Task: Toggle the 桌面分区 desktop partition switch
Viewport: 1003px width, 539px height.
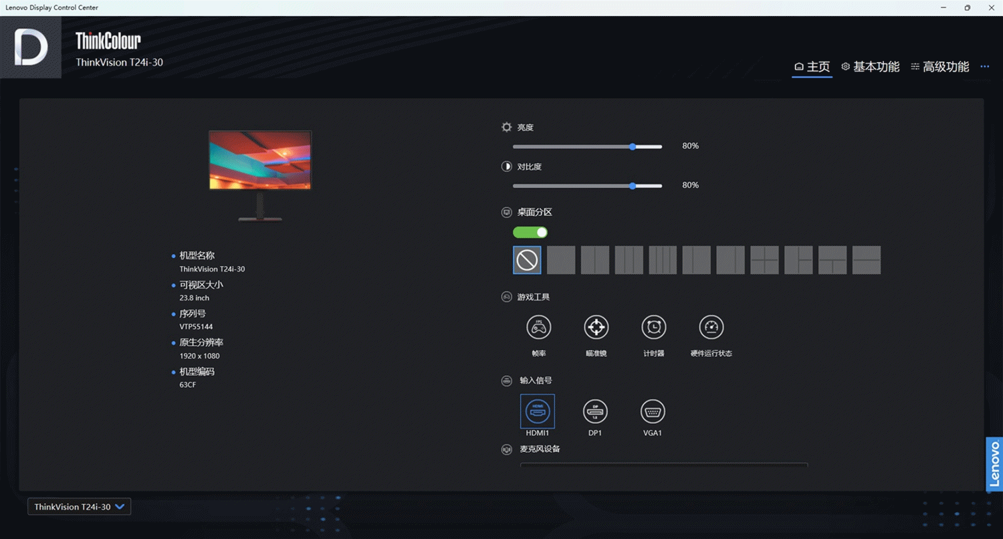Action: (x=530, y=232)
